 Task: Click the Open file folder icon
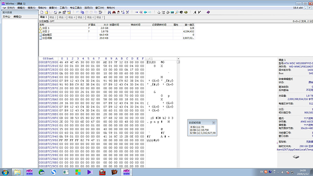[x=47, y=13]
